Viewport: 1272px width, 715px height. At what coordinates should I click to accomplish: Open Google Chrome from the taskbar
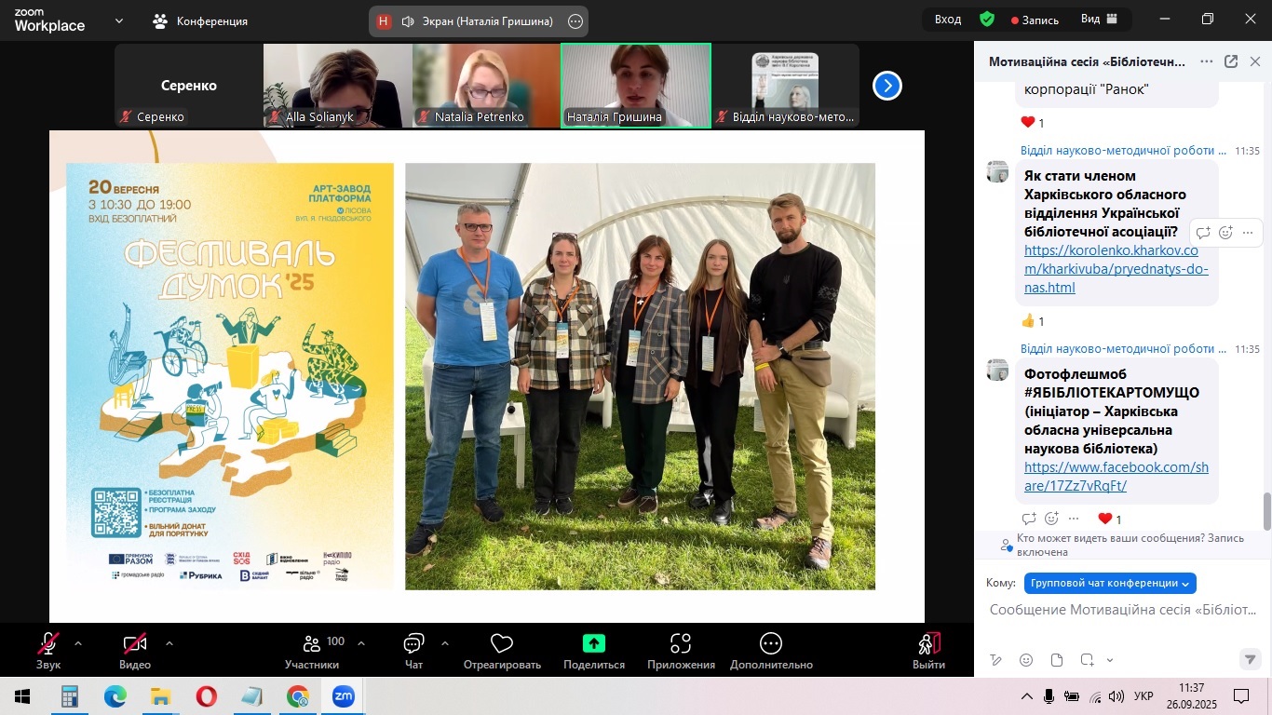tap(298, 696)
